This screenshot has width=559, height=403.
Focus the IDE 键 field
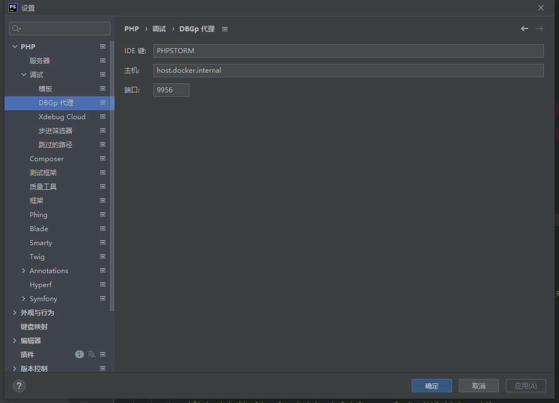pos(348,50)
